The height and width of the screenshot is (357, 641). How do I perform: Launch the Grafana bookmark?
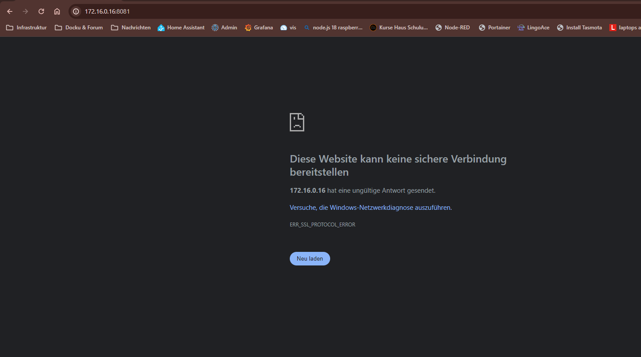[259, 28]
